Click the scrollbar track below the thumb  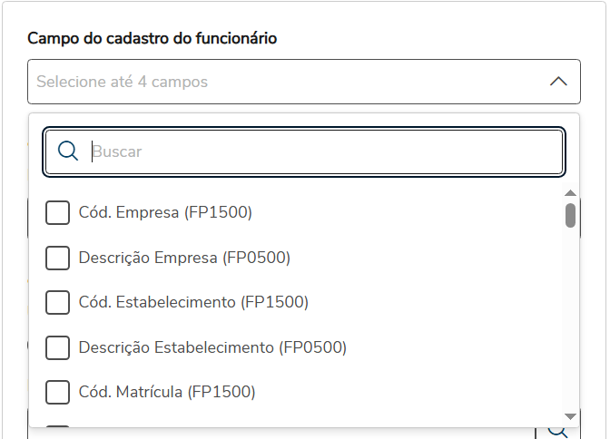pyautogui.click(x=570, y=317)
